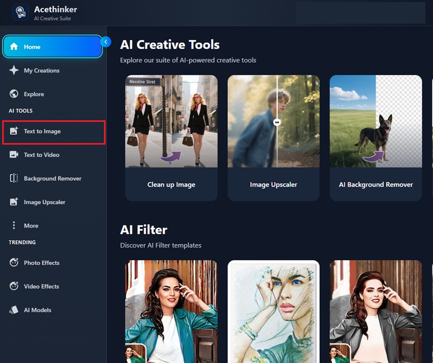Go to the Explore menu item
This screenshot has width=433, height=363.
pyautogui.click(x=34, y=94)
